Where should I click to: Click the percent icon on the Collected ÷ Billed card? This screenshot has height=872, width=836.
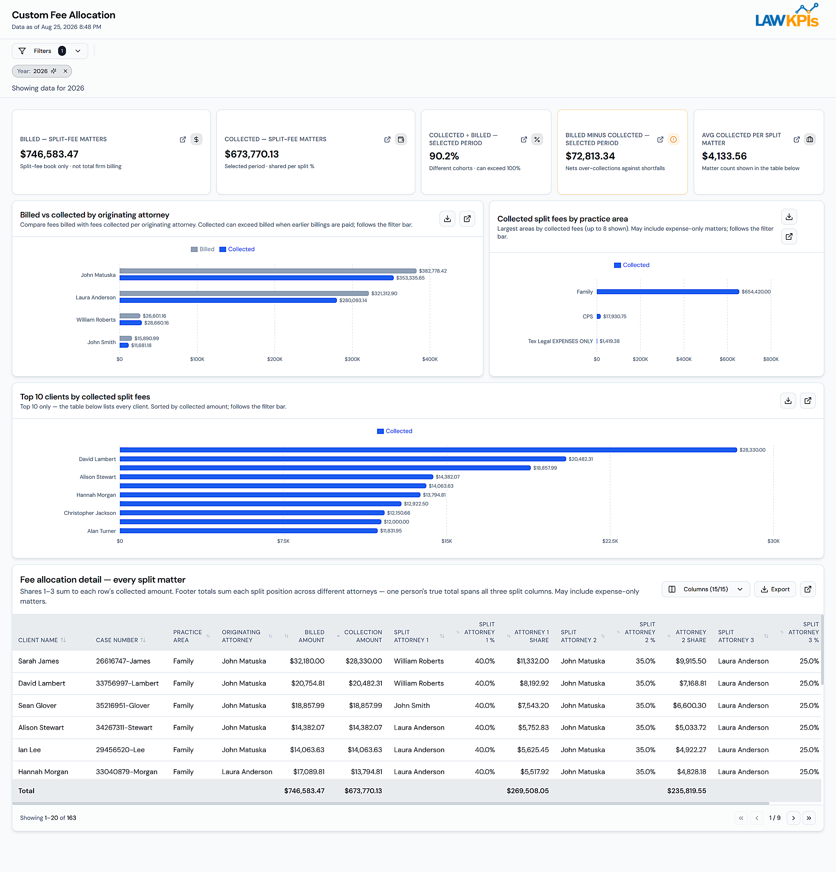537,139
